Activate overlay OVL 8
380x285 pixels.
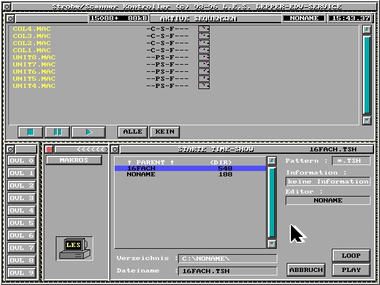[22, 261]
